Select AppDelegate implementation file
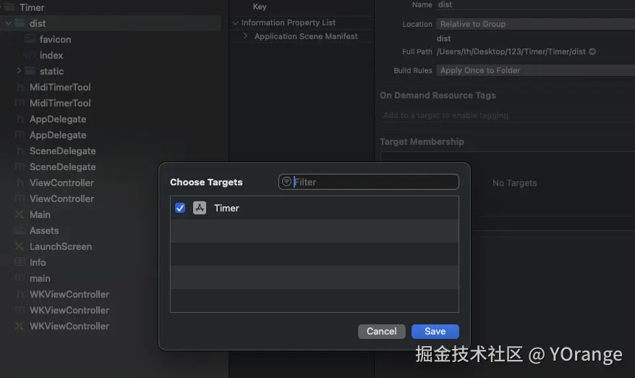 pyautogui.click(x=58, y=135)
